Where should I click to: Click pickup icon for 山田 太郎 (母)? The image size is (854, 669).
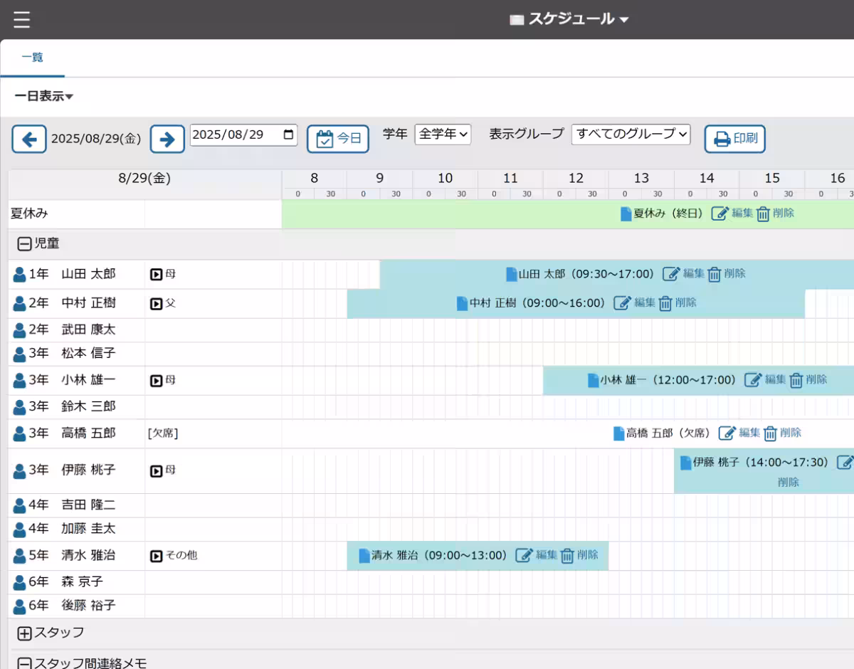[156, 274]
